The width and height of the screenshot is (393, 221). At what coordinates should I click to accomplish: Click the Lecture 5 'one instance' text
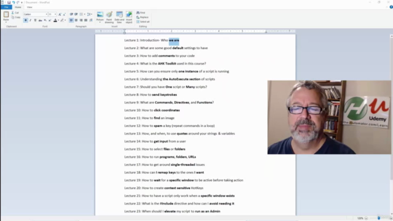coord(189,71)
